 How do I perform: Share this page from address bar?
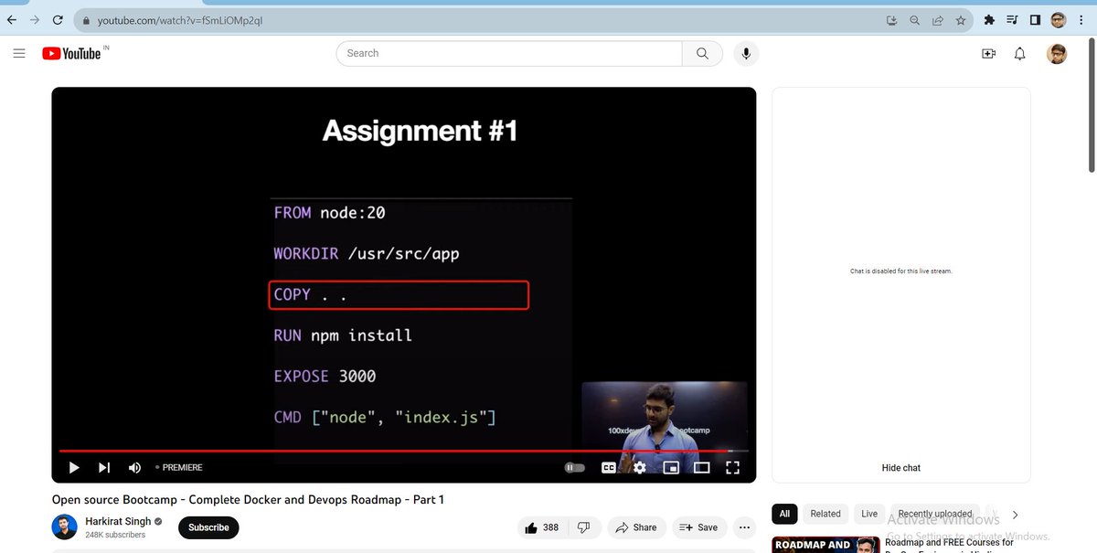[938, 19]
